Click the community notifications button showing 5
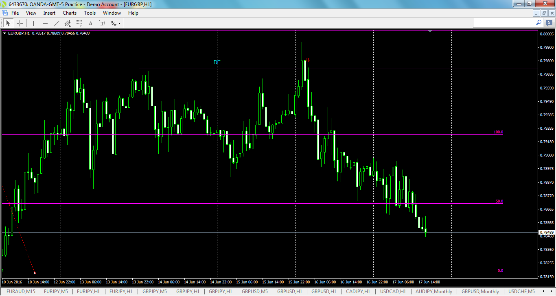 [549, 23]
